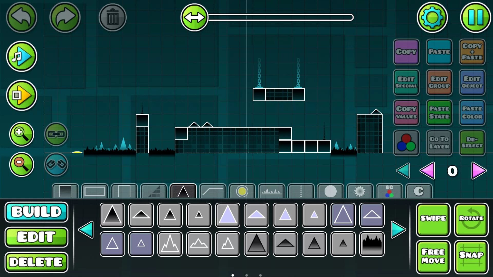Click the Go To Layer button
Screen dimensions: 493x277
click(x=439, y=142)
